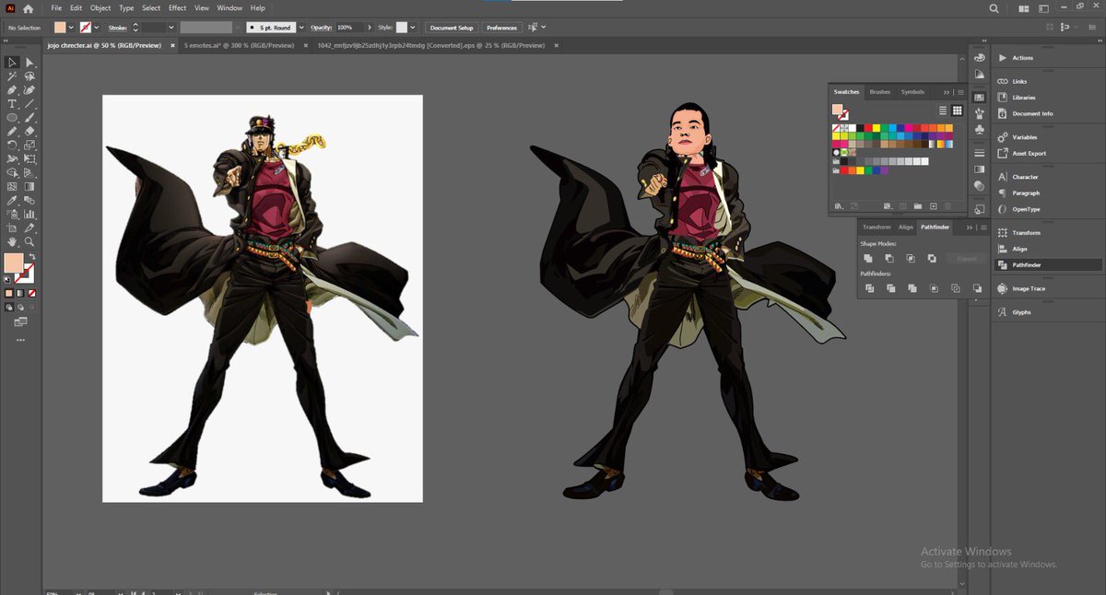Select the Column Graph tool
Viewport: 1106px width, 595px height.
tap(29, 214)
